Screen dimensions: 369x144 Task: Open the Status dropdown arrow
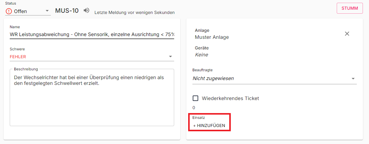[x=47, y=11]
